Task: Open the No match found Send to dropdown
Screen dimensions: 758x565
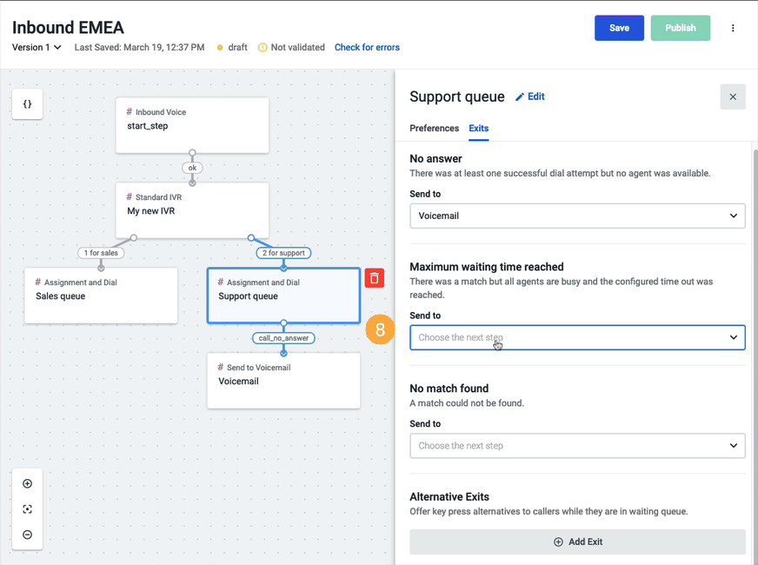Action: [577, 446]
